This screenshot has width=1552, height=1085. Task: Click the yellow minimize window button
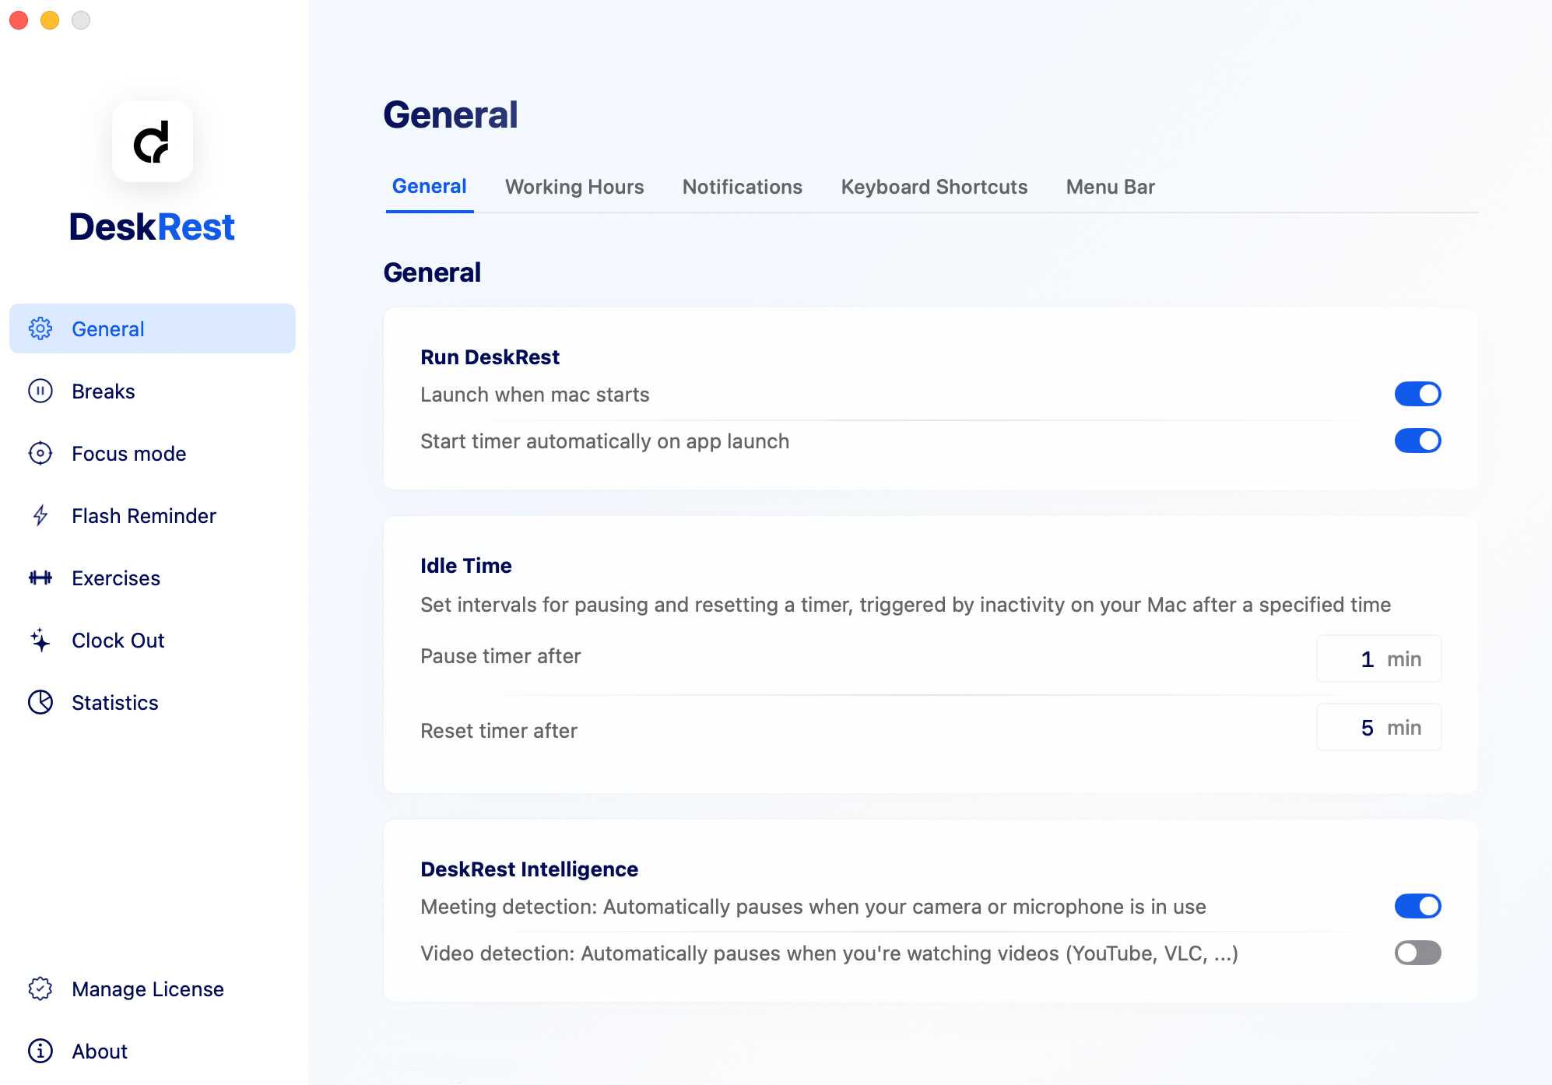[x=50, y=20]
